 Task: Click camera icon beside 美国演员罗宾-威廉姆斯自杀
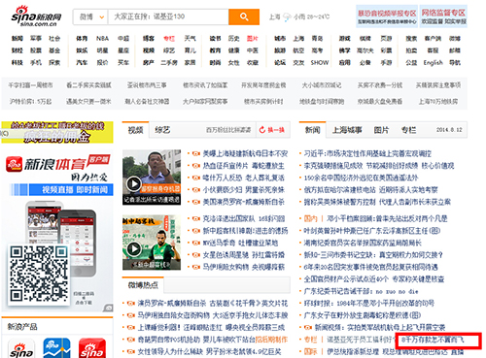[x=196, y=202]
